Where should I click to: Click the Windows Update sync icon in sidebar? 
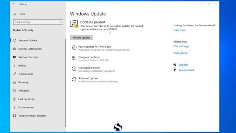coord(14,40)
